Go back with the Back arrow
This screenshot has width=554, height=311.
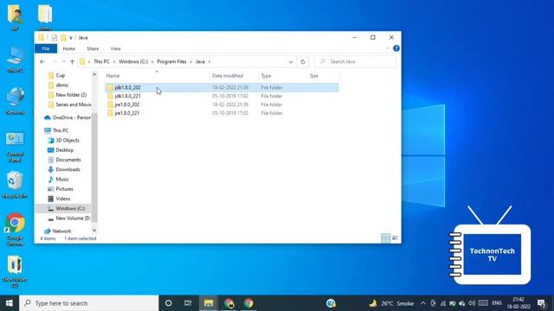click(x=42, y=61)
